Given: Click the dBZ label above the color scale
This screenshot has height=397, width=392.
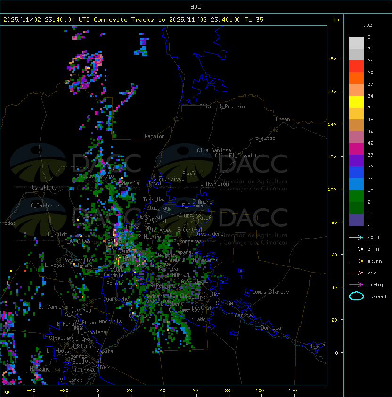Looking at the screenshot, I should coord(367,25).
